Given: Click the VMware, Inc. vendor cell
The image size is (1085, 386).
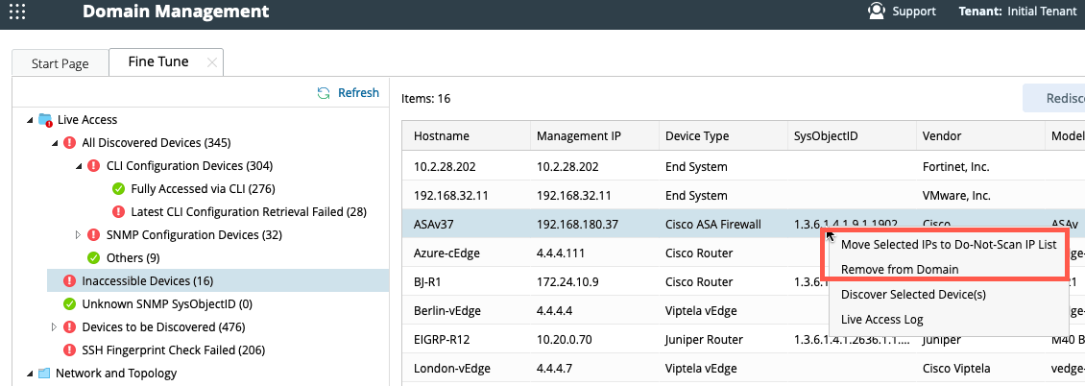Looking at the screenshot, I should point(956,195).
